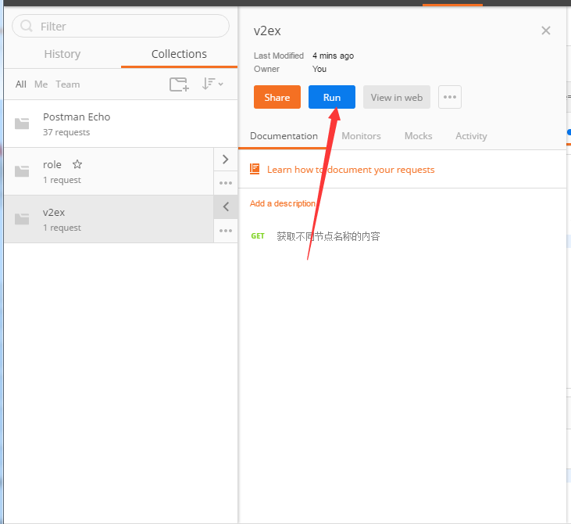
Task: Click the blue Run button
Action: [332, 97]
